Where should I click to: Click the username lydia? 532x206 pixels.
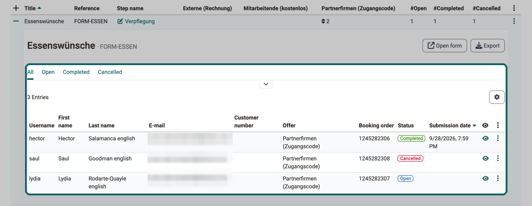click(35, 178)
